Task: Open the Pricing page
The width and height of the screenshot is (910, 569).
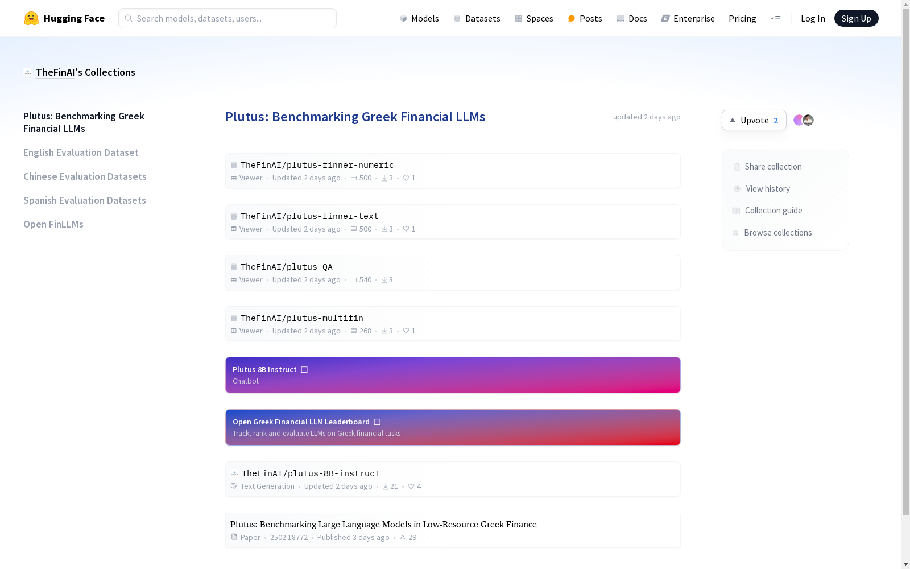Action: tap(742, 18)
